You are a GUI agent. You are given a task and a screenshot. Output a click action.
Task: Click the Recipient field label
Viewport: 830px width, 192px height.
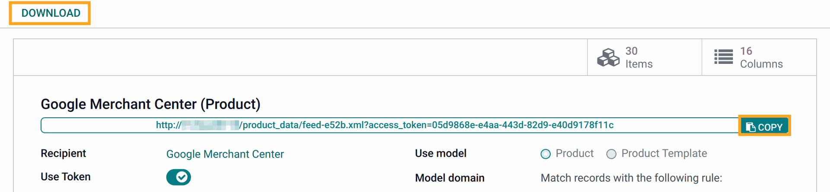(63, 153)
